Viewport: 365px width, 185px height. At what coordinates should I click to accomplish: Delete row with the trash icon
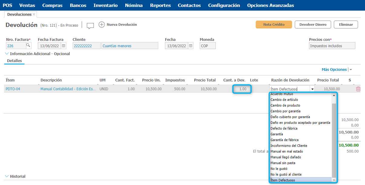click(358, 89)
